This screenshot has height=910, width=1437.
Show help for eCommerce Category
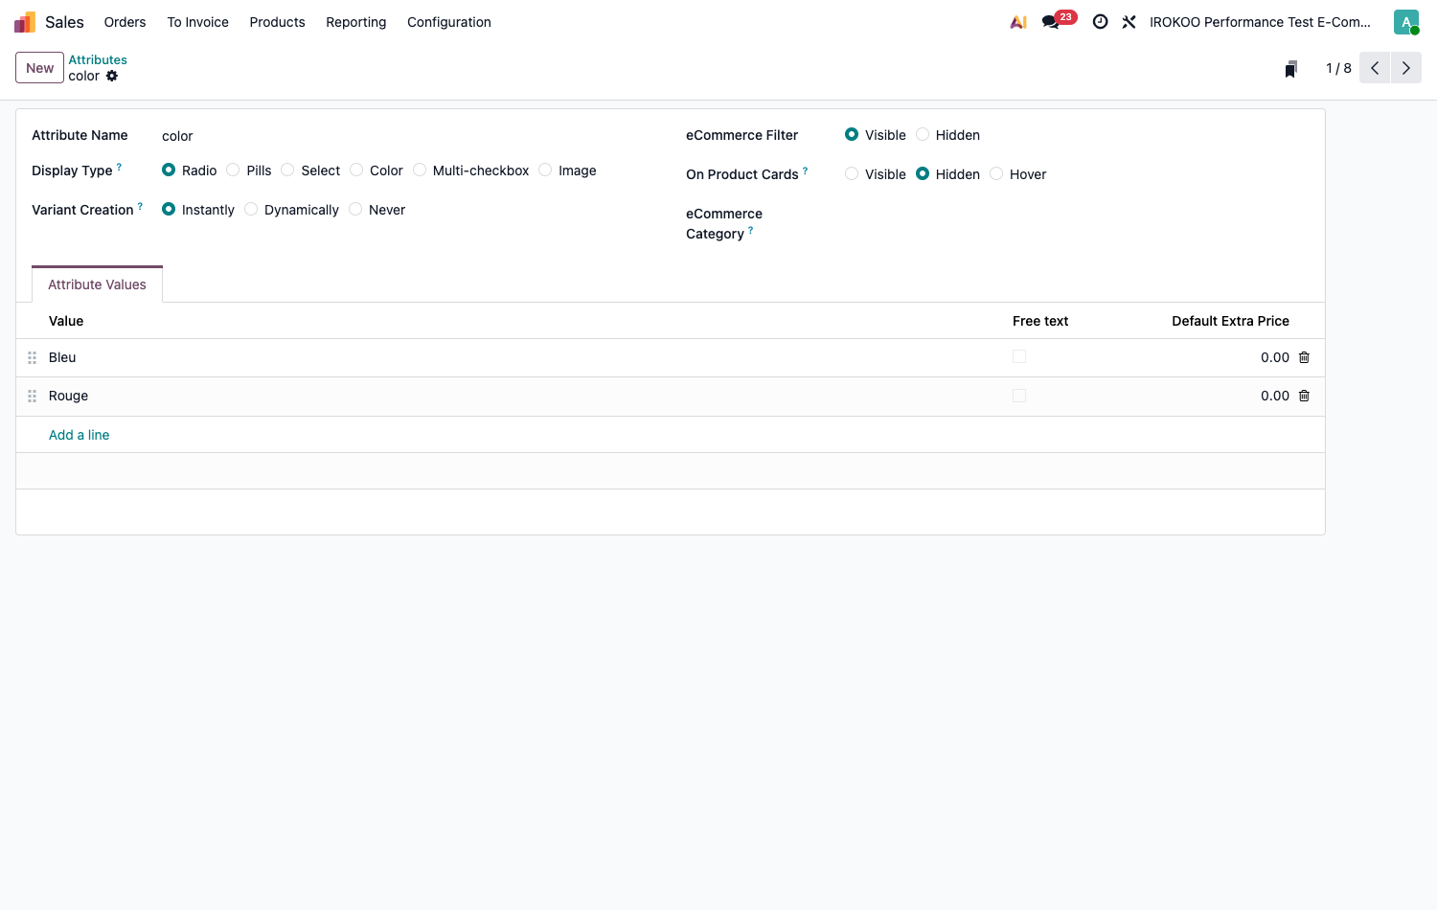click(750, 230)
